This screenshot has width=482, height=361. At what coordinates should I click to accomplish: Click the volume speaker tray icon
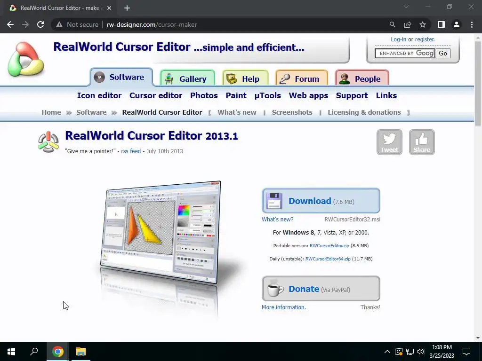(x=421, y=352)
